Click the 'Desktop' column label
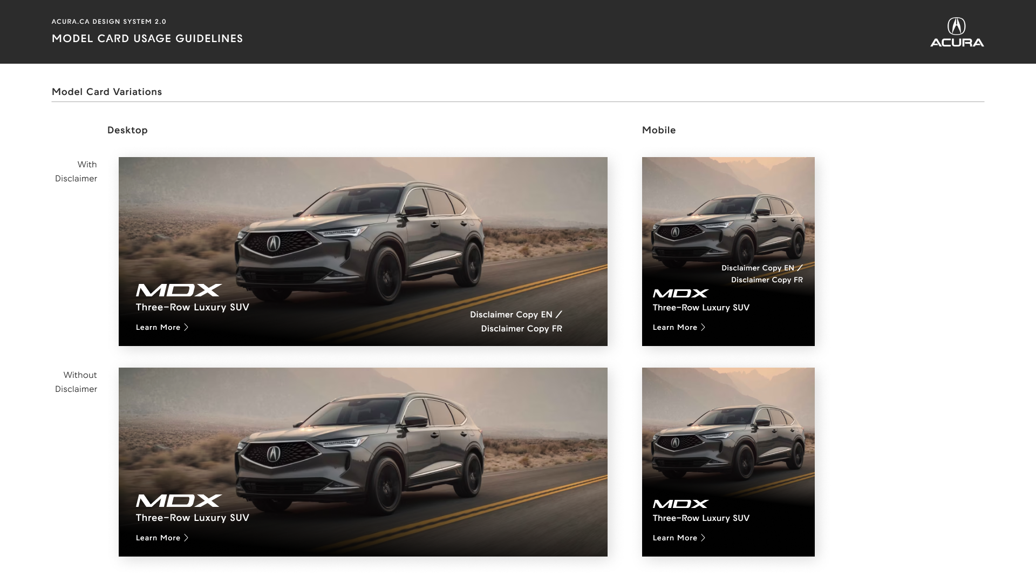This screenshot has width=1036, height=583. (x=127, y=130)
